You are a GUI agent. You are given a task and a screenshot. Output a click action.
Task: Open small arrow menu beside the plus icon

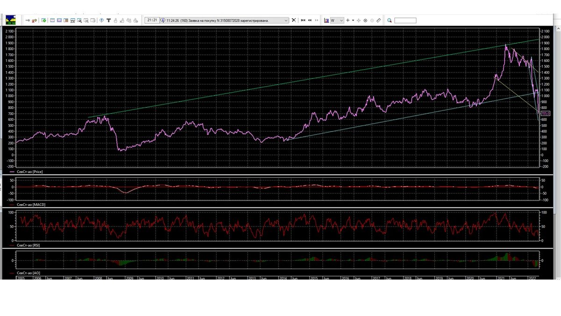[353, 20]
